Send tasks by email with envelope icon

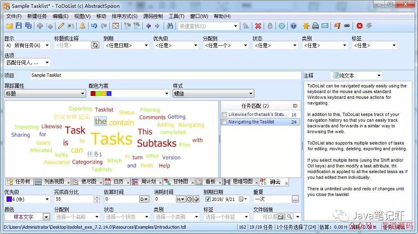(325, 26)
